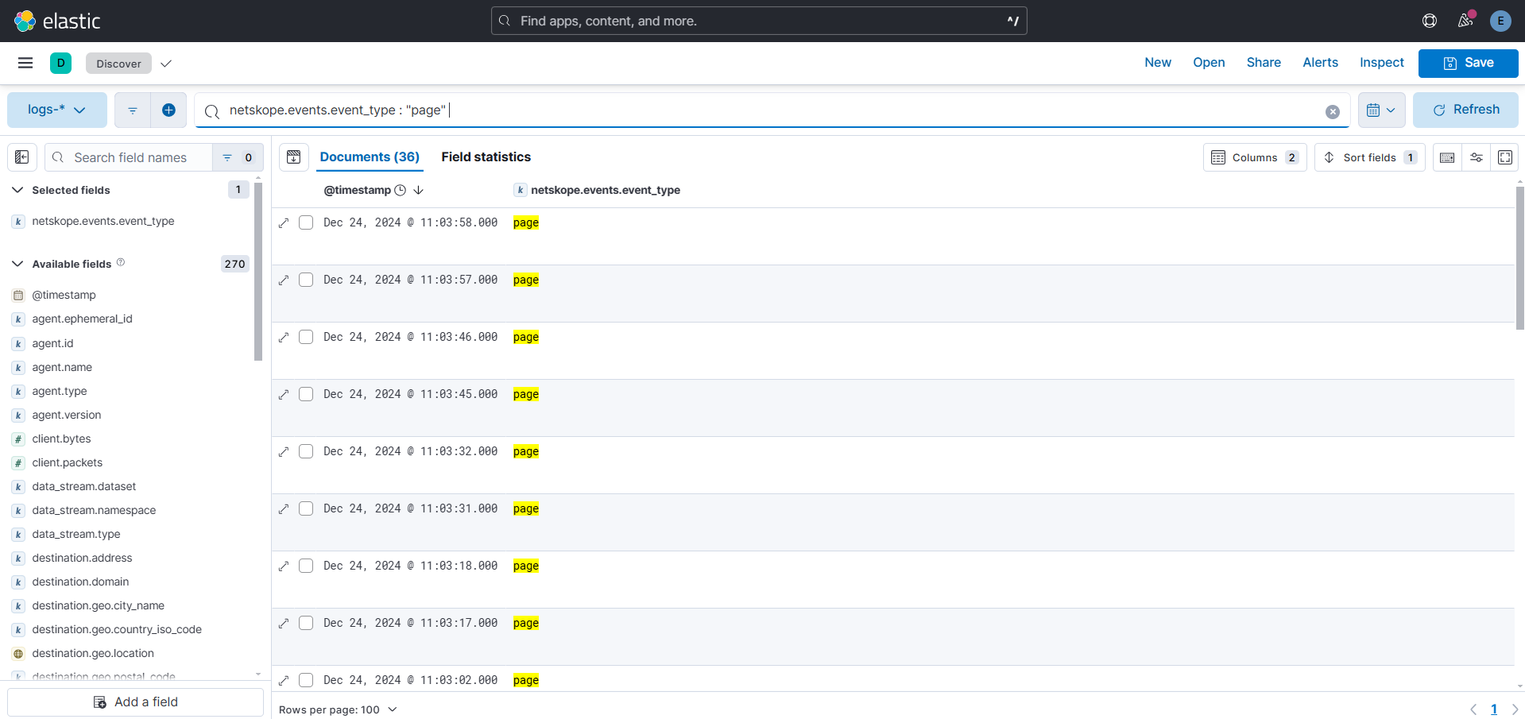Viewport: 1525px width, 719px height.
Task: Open the help menu icon in header
Action: [1430, 21]
